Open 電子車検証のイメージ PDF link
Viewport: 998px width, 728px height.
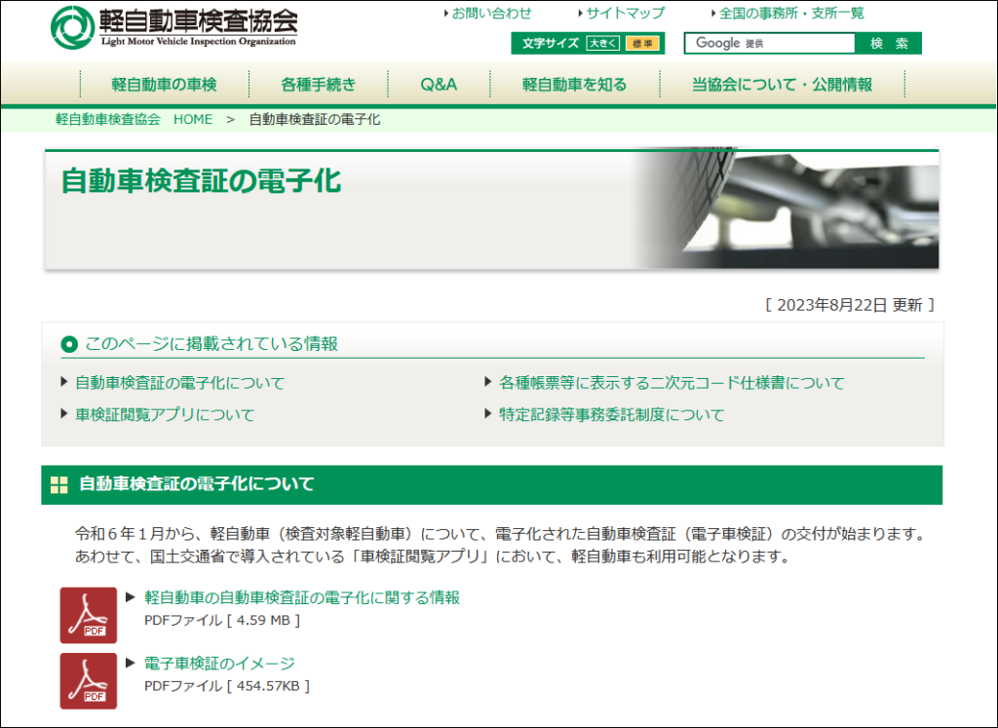(x=219, y=664)
